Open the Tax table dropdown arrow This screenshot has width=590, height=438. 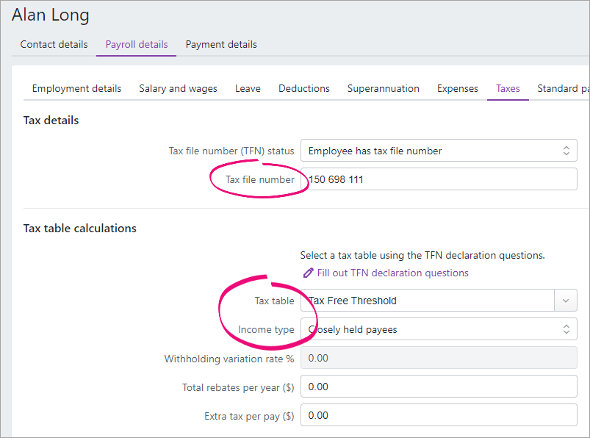pyautogui.click(x=565, y=301)
